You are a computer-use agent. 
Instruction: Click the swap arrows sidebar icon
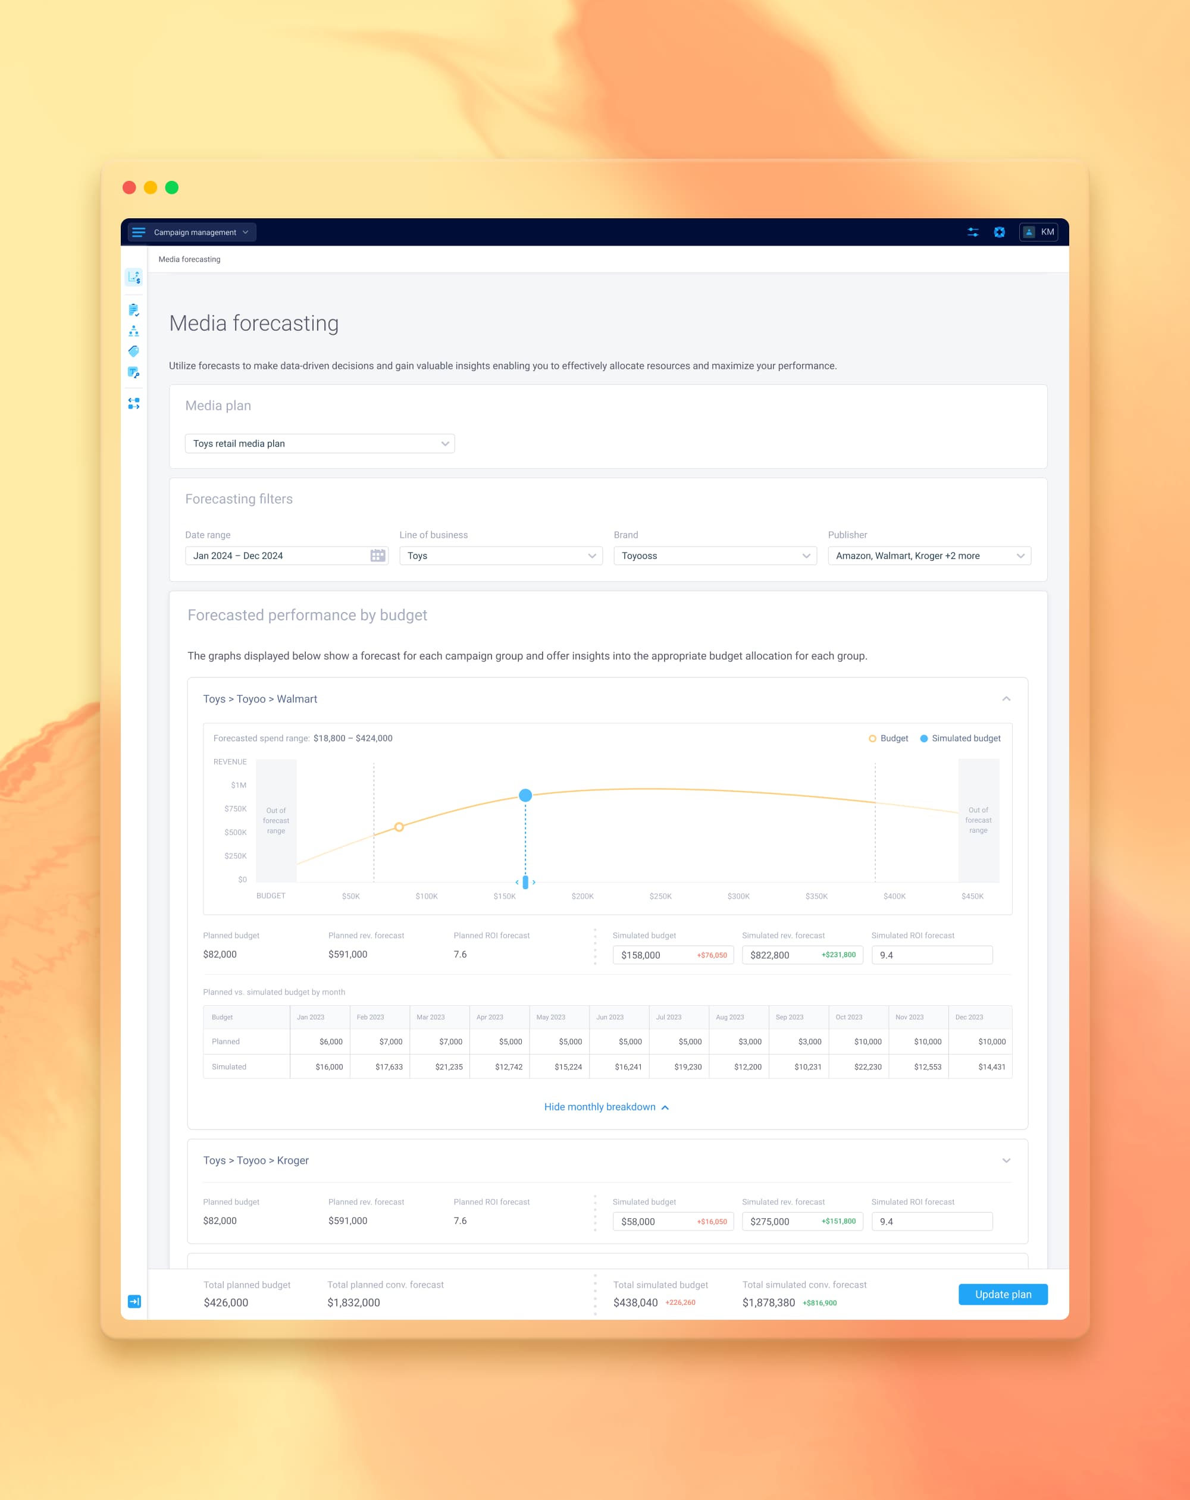(134, 403)
